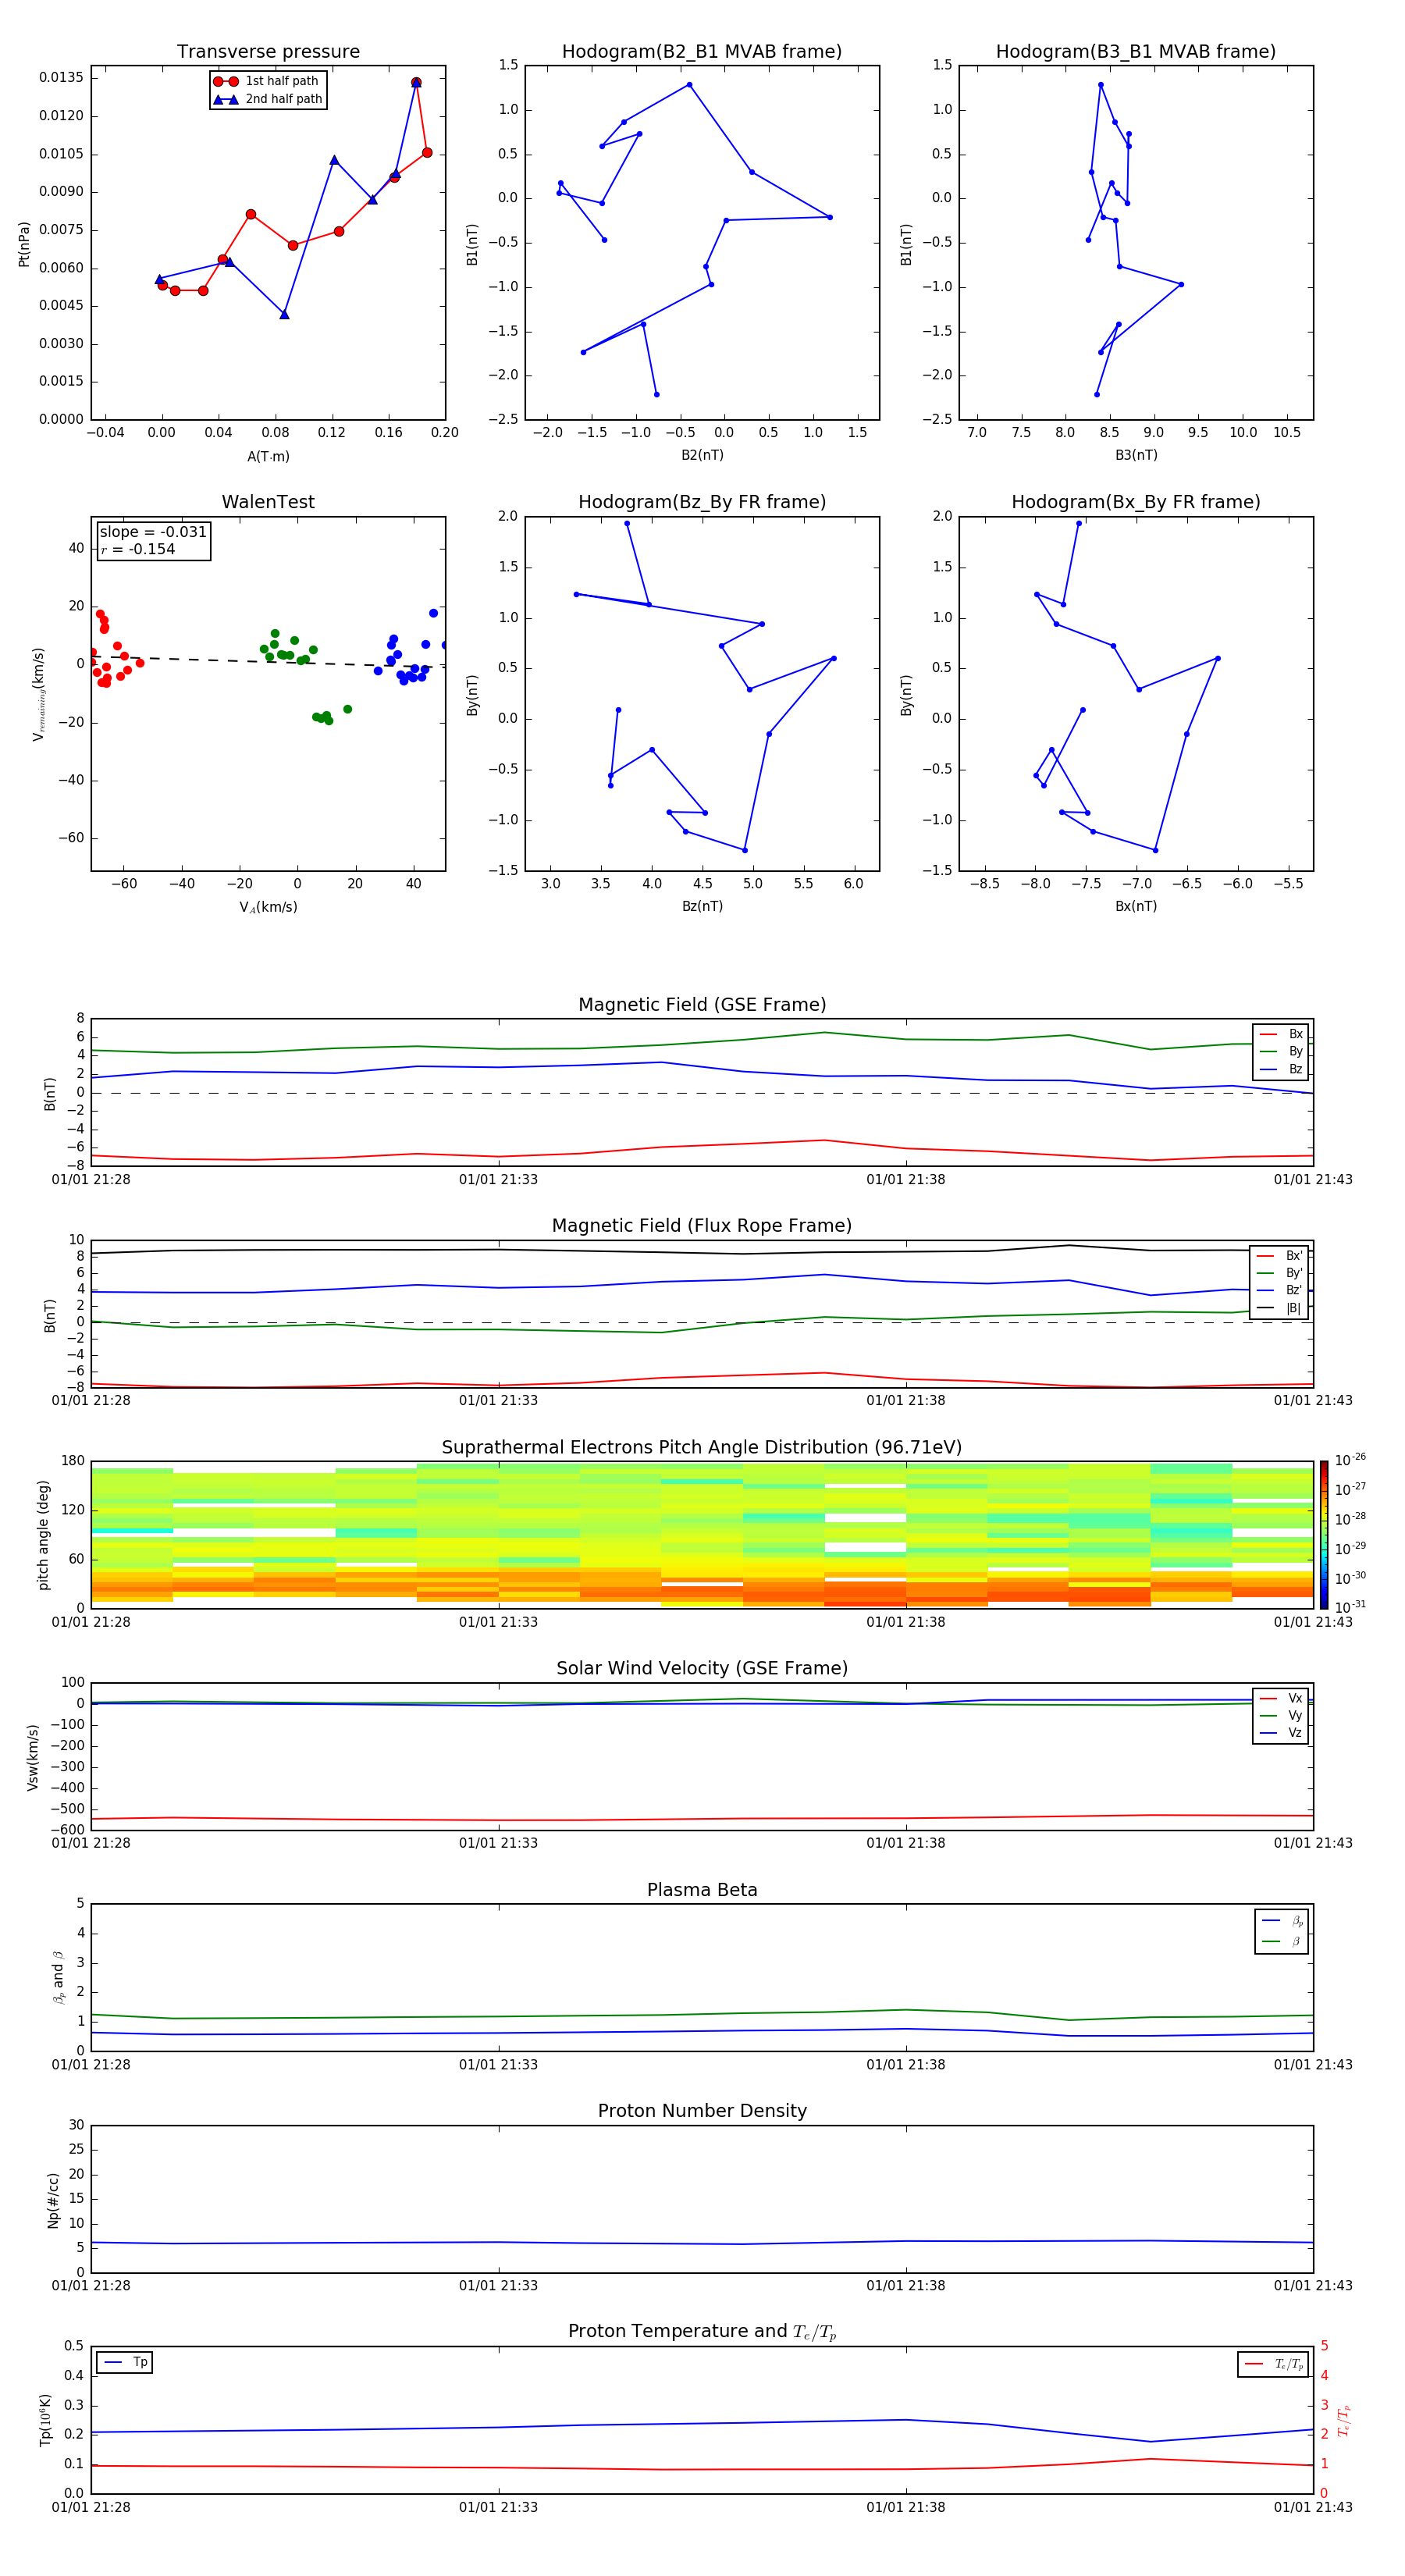Click the Vx legend entry in velocity panel
The height and width of the screenshot is (2576, 1405).
coord(1281,1698)
